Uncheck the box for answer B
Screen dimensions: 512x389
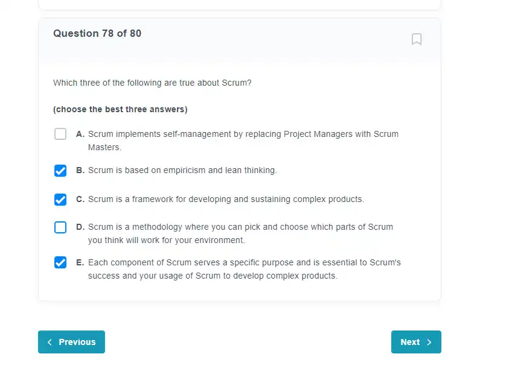[x=60, y=171]
